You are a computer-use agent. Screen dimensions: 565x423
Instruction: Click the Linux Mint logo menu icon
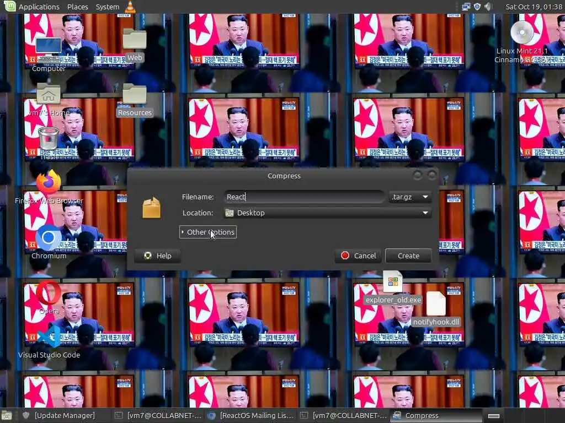pyautogui.click(x=9, y=6)
